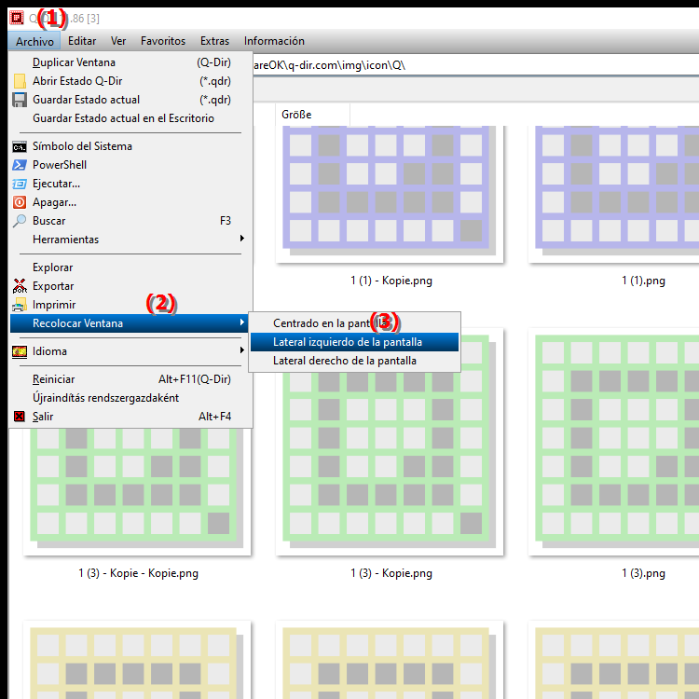Click the F3 shortcut text next to Buscar
The image size is (699, 699).
pos(226,221)
